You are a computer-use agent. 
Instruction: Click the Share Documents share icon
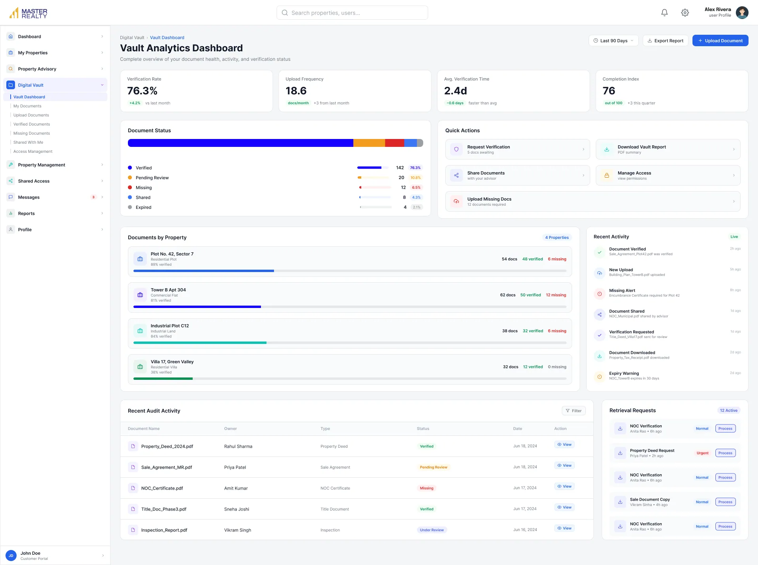point(456,175)
